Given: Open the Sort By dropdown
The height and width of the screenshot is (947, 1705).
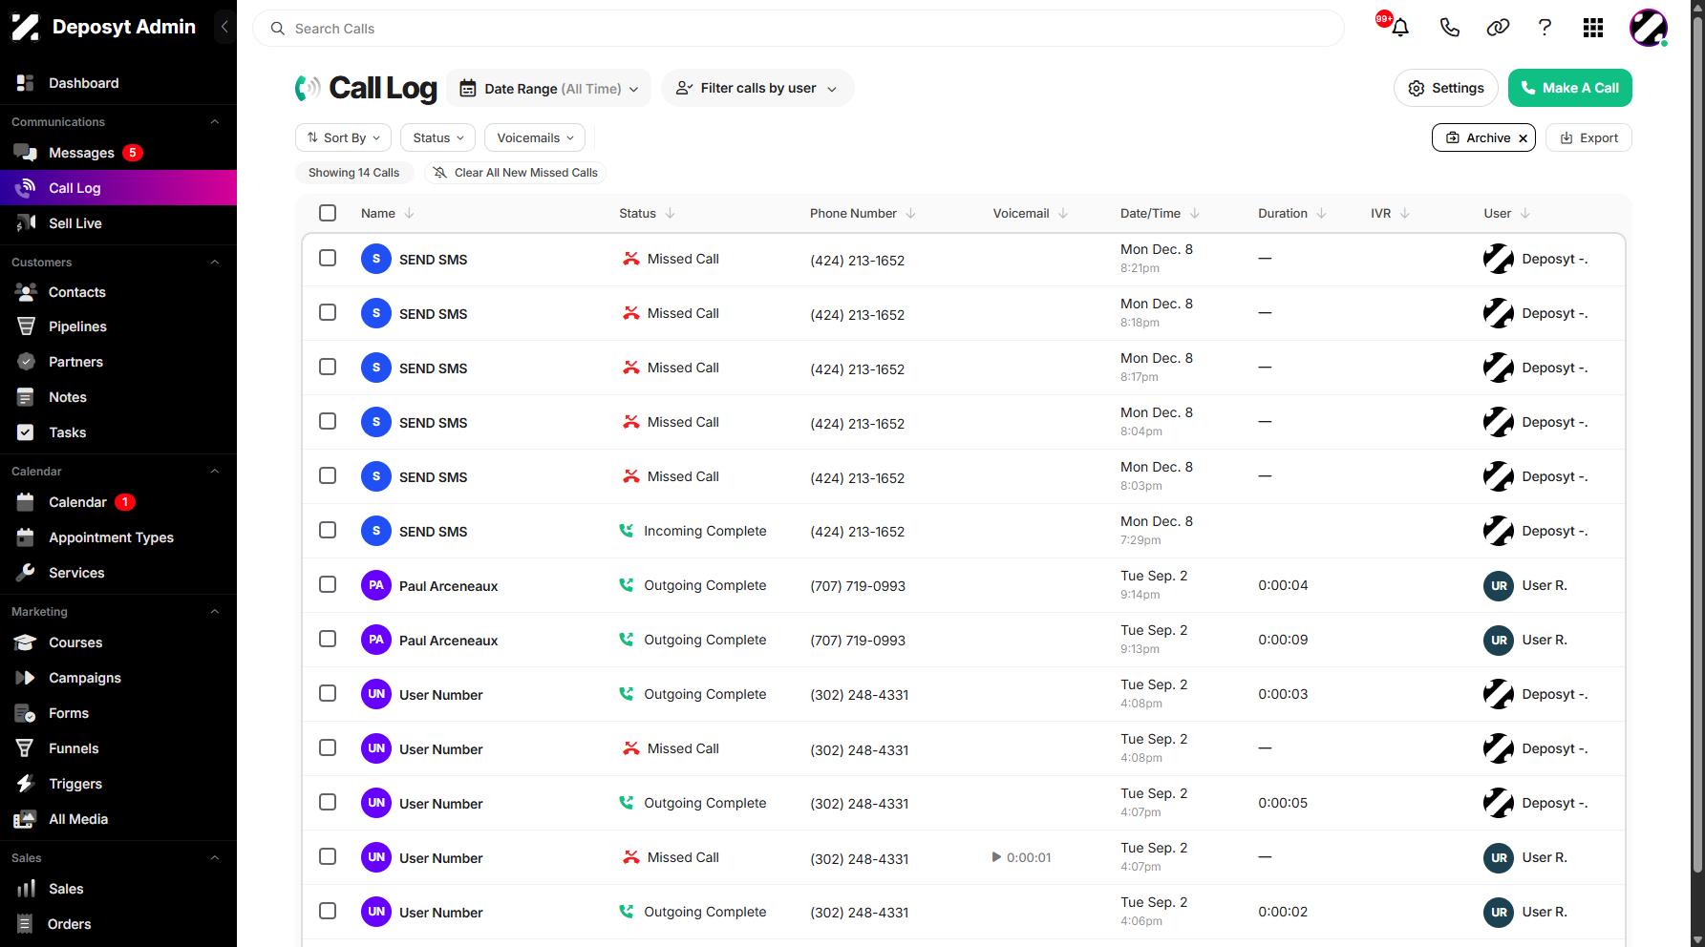Looking at the screenshot, I should [x=344, y=137].
